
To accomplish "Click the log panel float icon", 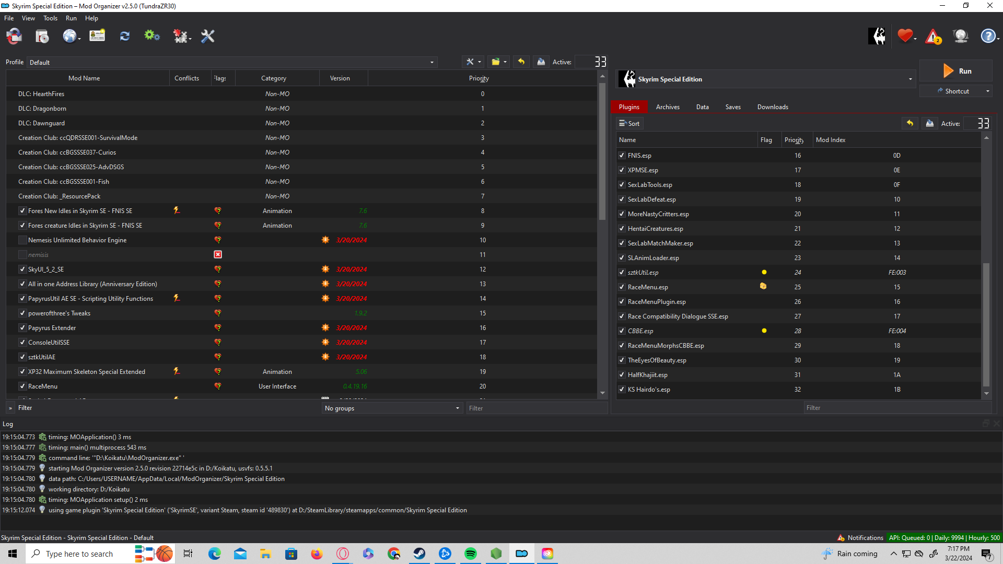I will click(x=986, y=424).
